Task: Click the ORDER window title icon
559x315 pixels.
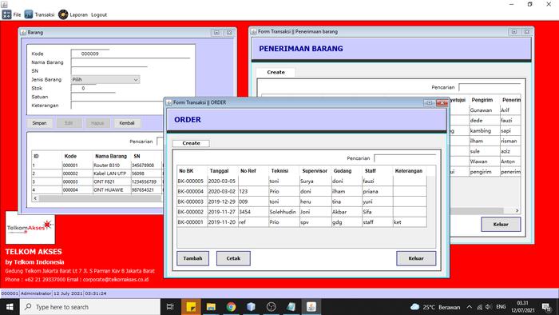Action: tap(169, 102)
